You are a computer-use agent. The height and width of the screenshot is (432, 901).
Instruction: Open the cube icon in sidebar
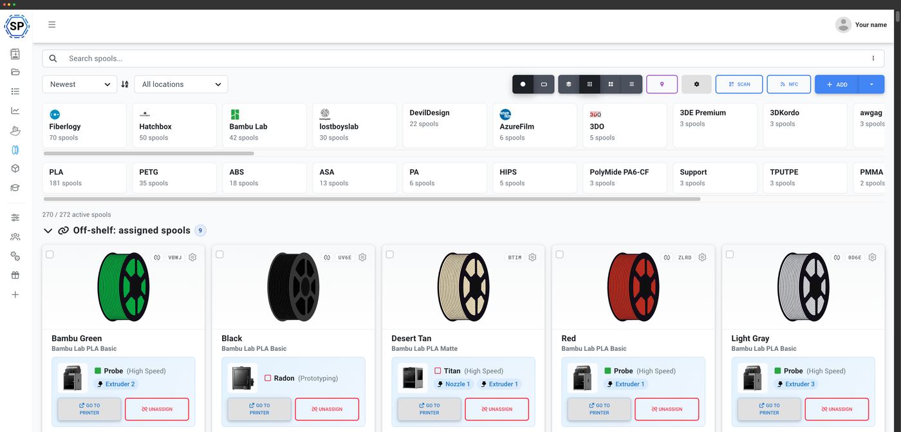tap(15, 169)
